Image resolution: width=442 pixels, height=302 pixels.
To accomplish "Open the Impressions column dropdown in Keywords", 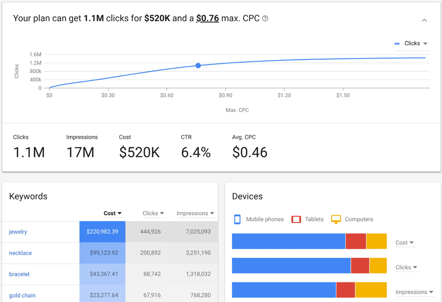I will [x=195, y=213].
